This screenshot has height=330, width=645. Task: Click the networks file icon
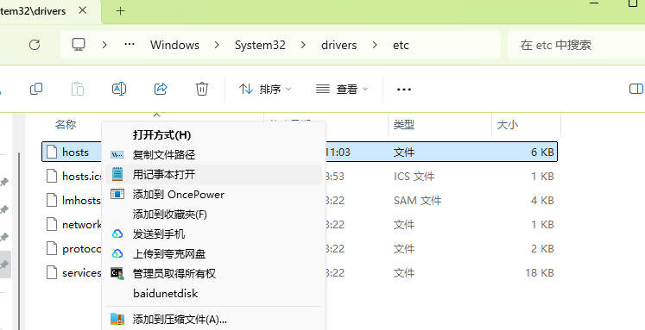[52, 225]
